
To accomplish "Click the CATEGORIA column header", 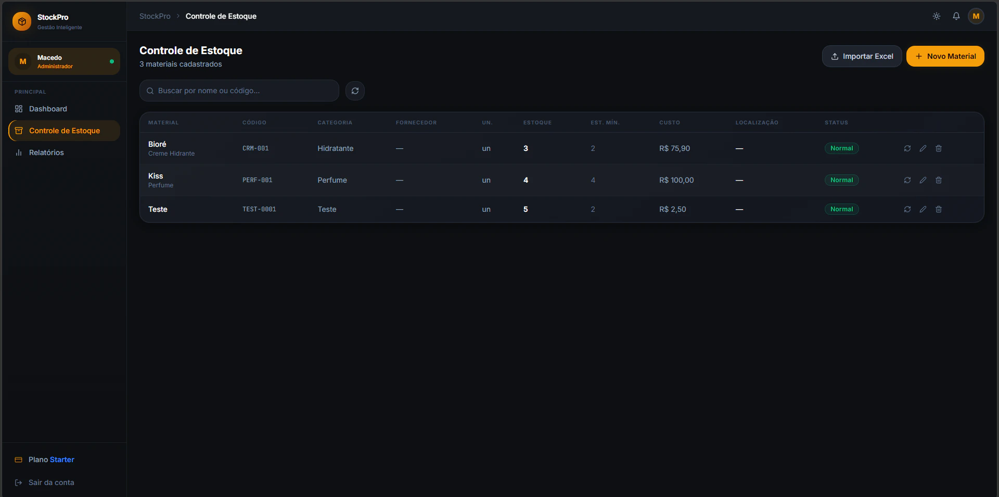I will [x=335, y=123].
